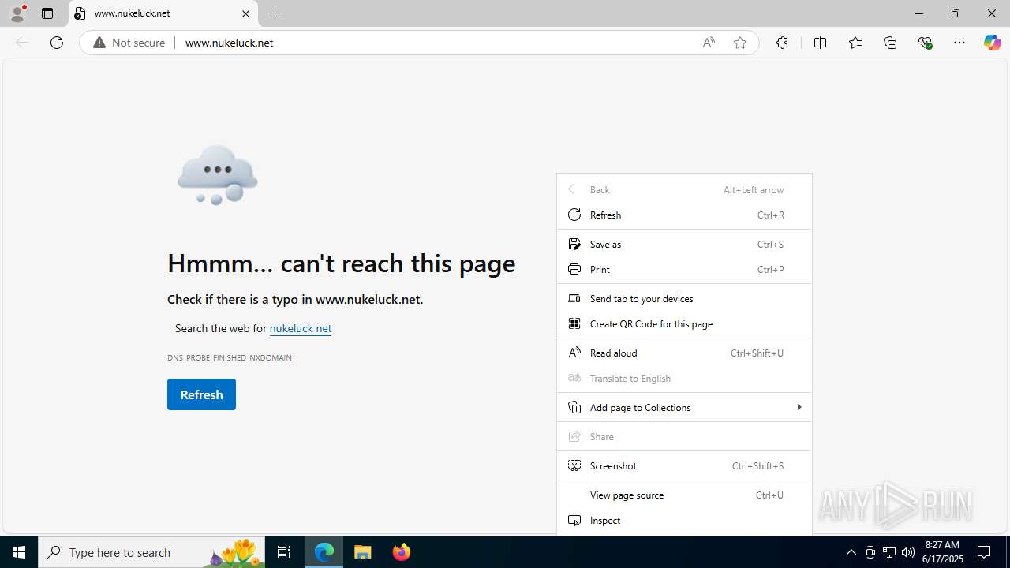This screenshot has width=1010, height=568.
Task: Open the tab actions menu icon
Action: pos(47,13)
